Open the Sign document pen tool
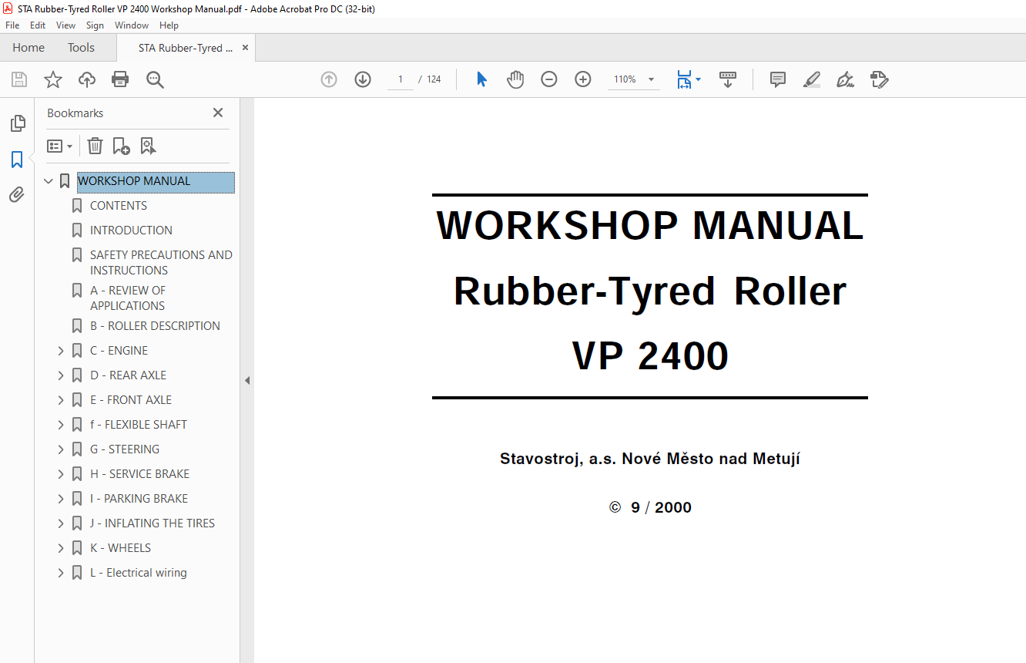Viewport: 1026px width, 663px height. coord(846,79)
